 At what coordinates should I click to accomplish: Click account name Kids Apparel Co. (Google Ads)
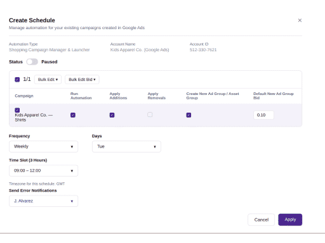coord(140,50)
